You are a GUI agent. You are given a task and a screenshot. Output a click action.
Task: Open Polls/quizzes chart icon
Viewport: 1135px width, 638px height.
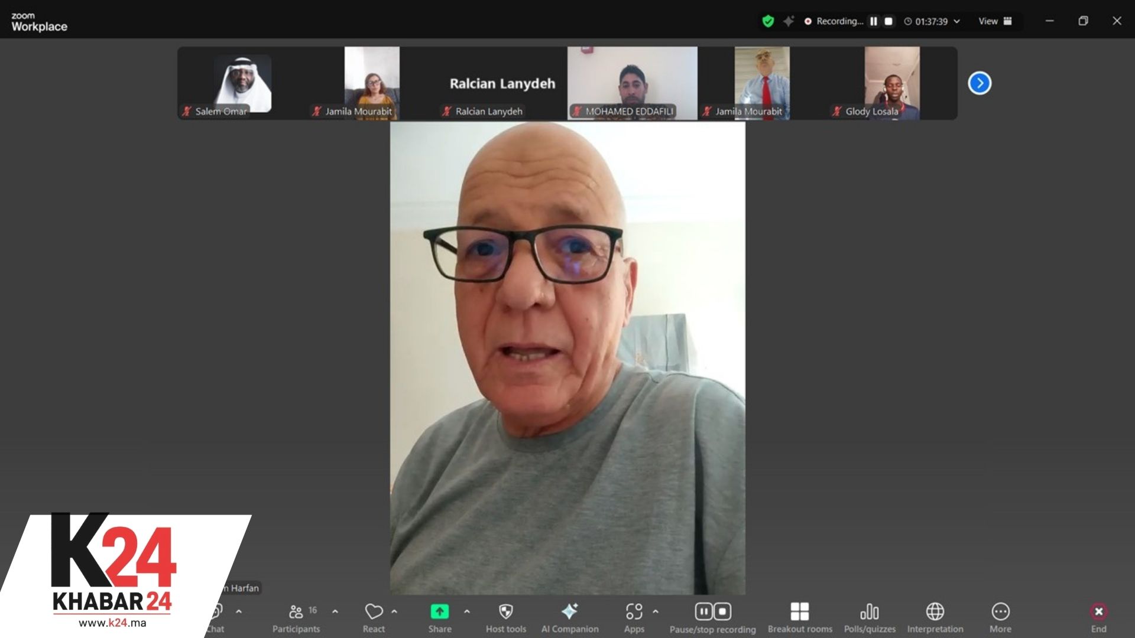[x=869, y=612]
